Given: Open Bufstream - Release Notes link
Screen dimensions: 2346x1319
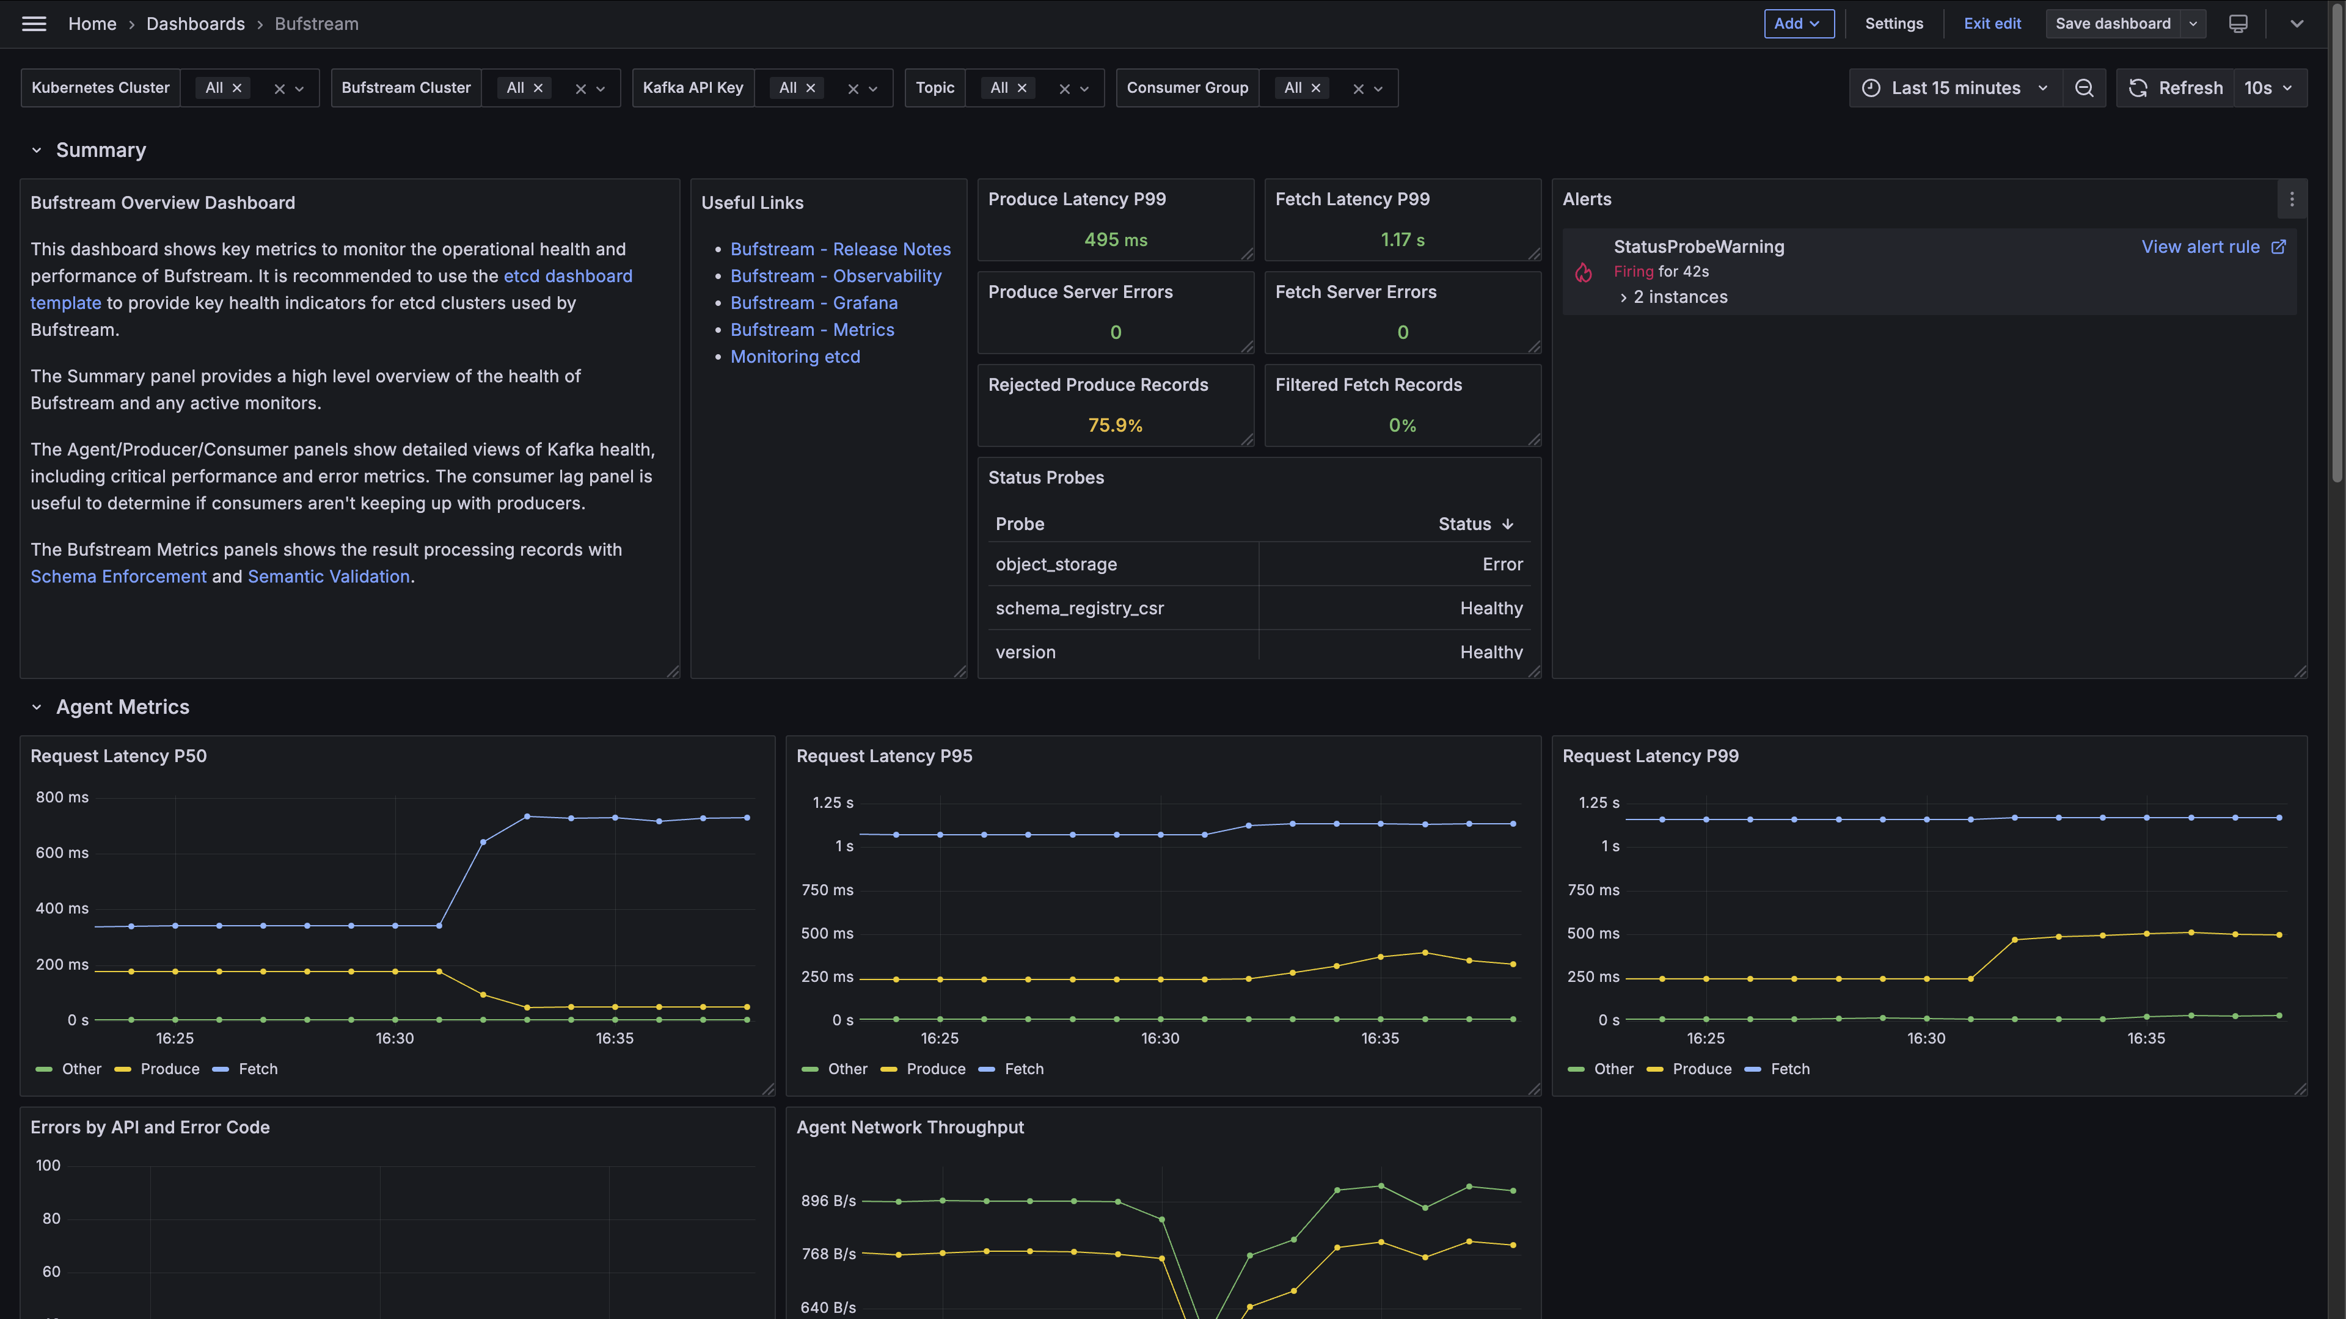Looking at the screenshot, I should pos(839,249).
